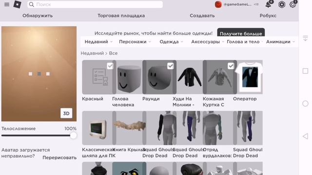Open the user profile avatar
Image resolution: width=312 pixels, height=175 pixels.
pyautogui.click(x=218, y=4)
